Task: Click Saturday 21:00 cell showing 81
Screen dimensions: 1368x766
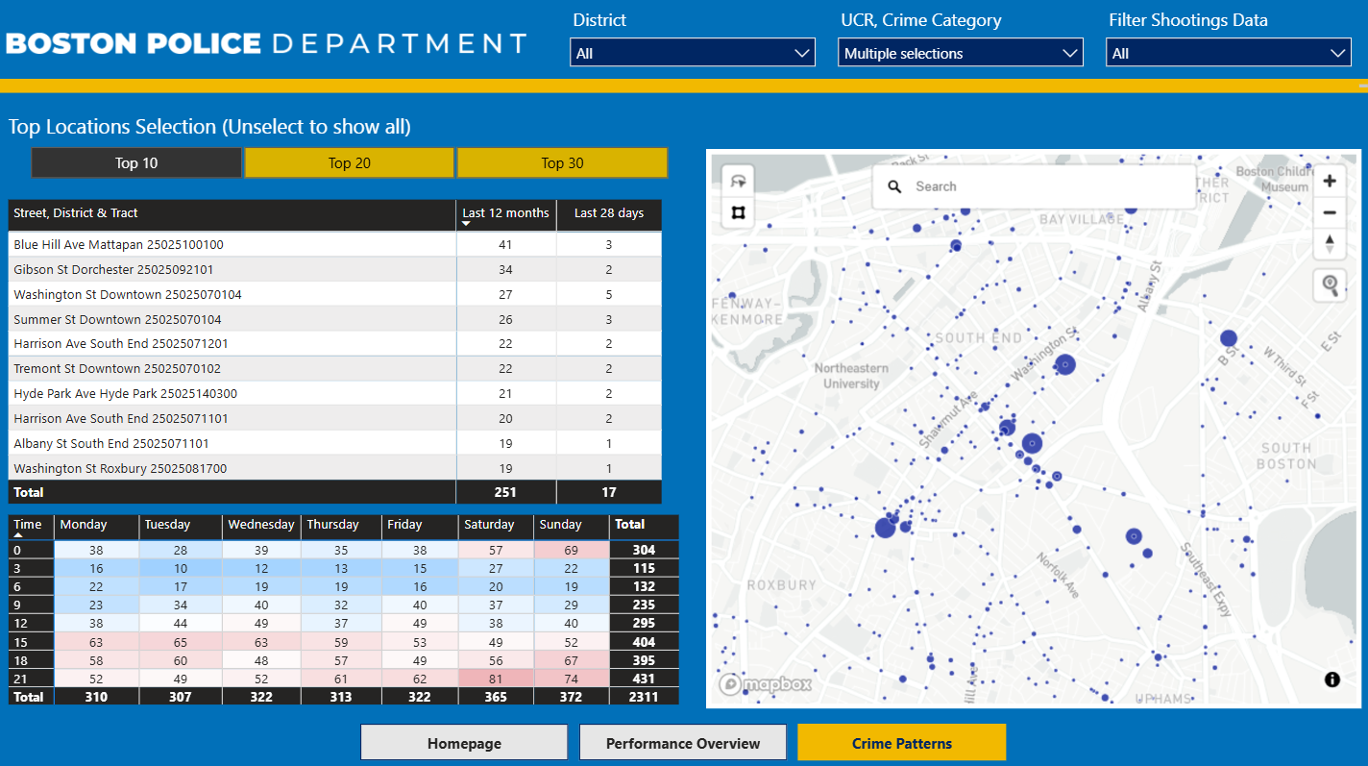Action: pyautogui.click(x=496, y=679)
